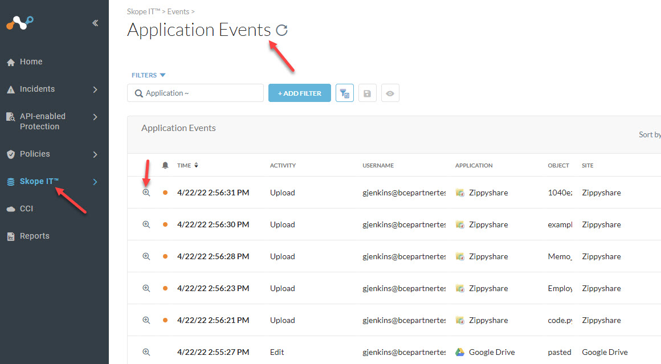Click the Memo_ object cell

(560, 256)
